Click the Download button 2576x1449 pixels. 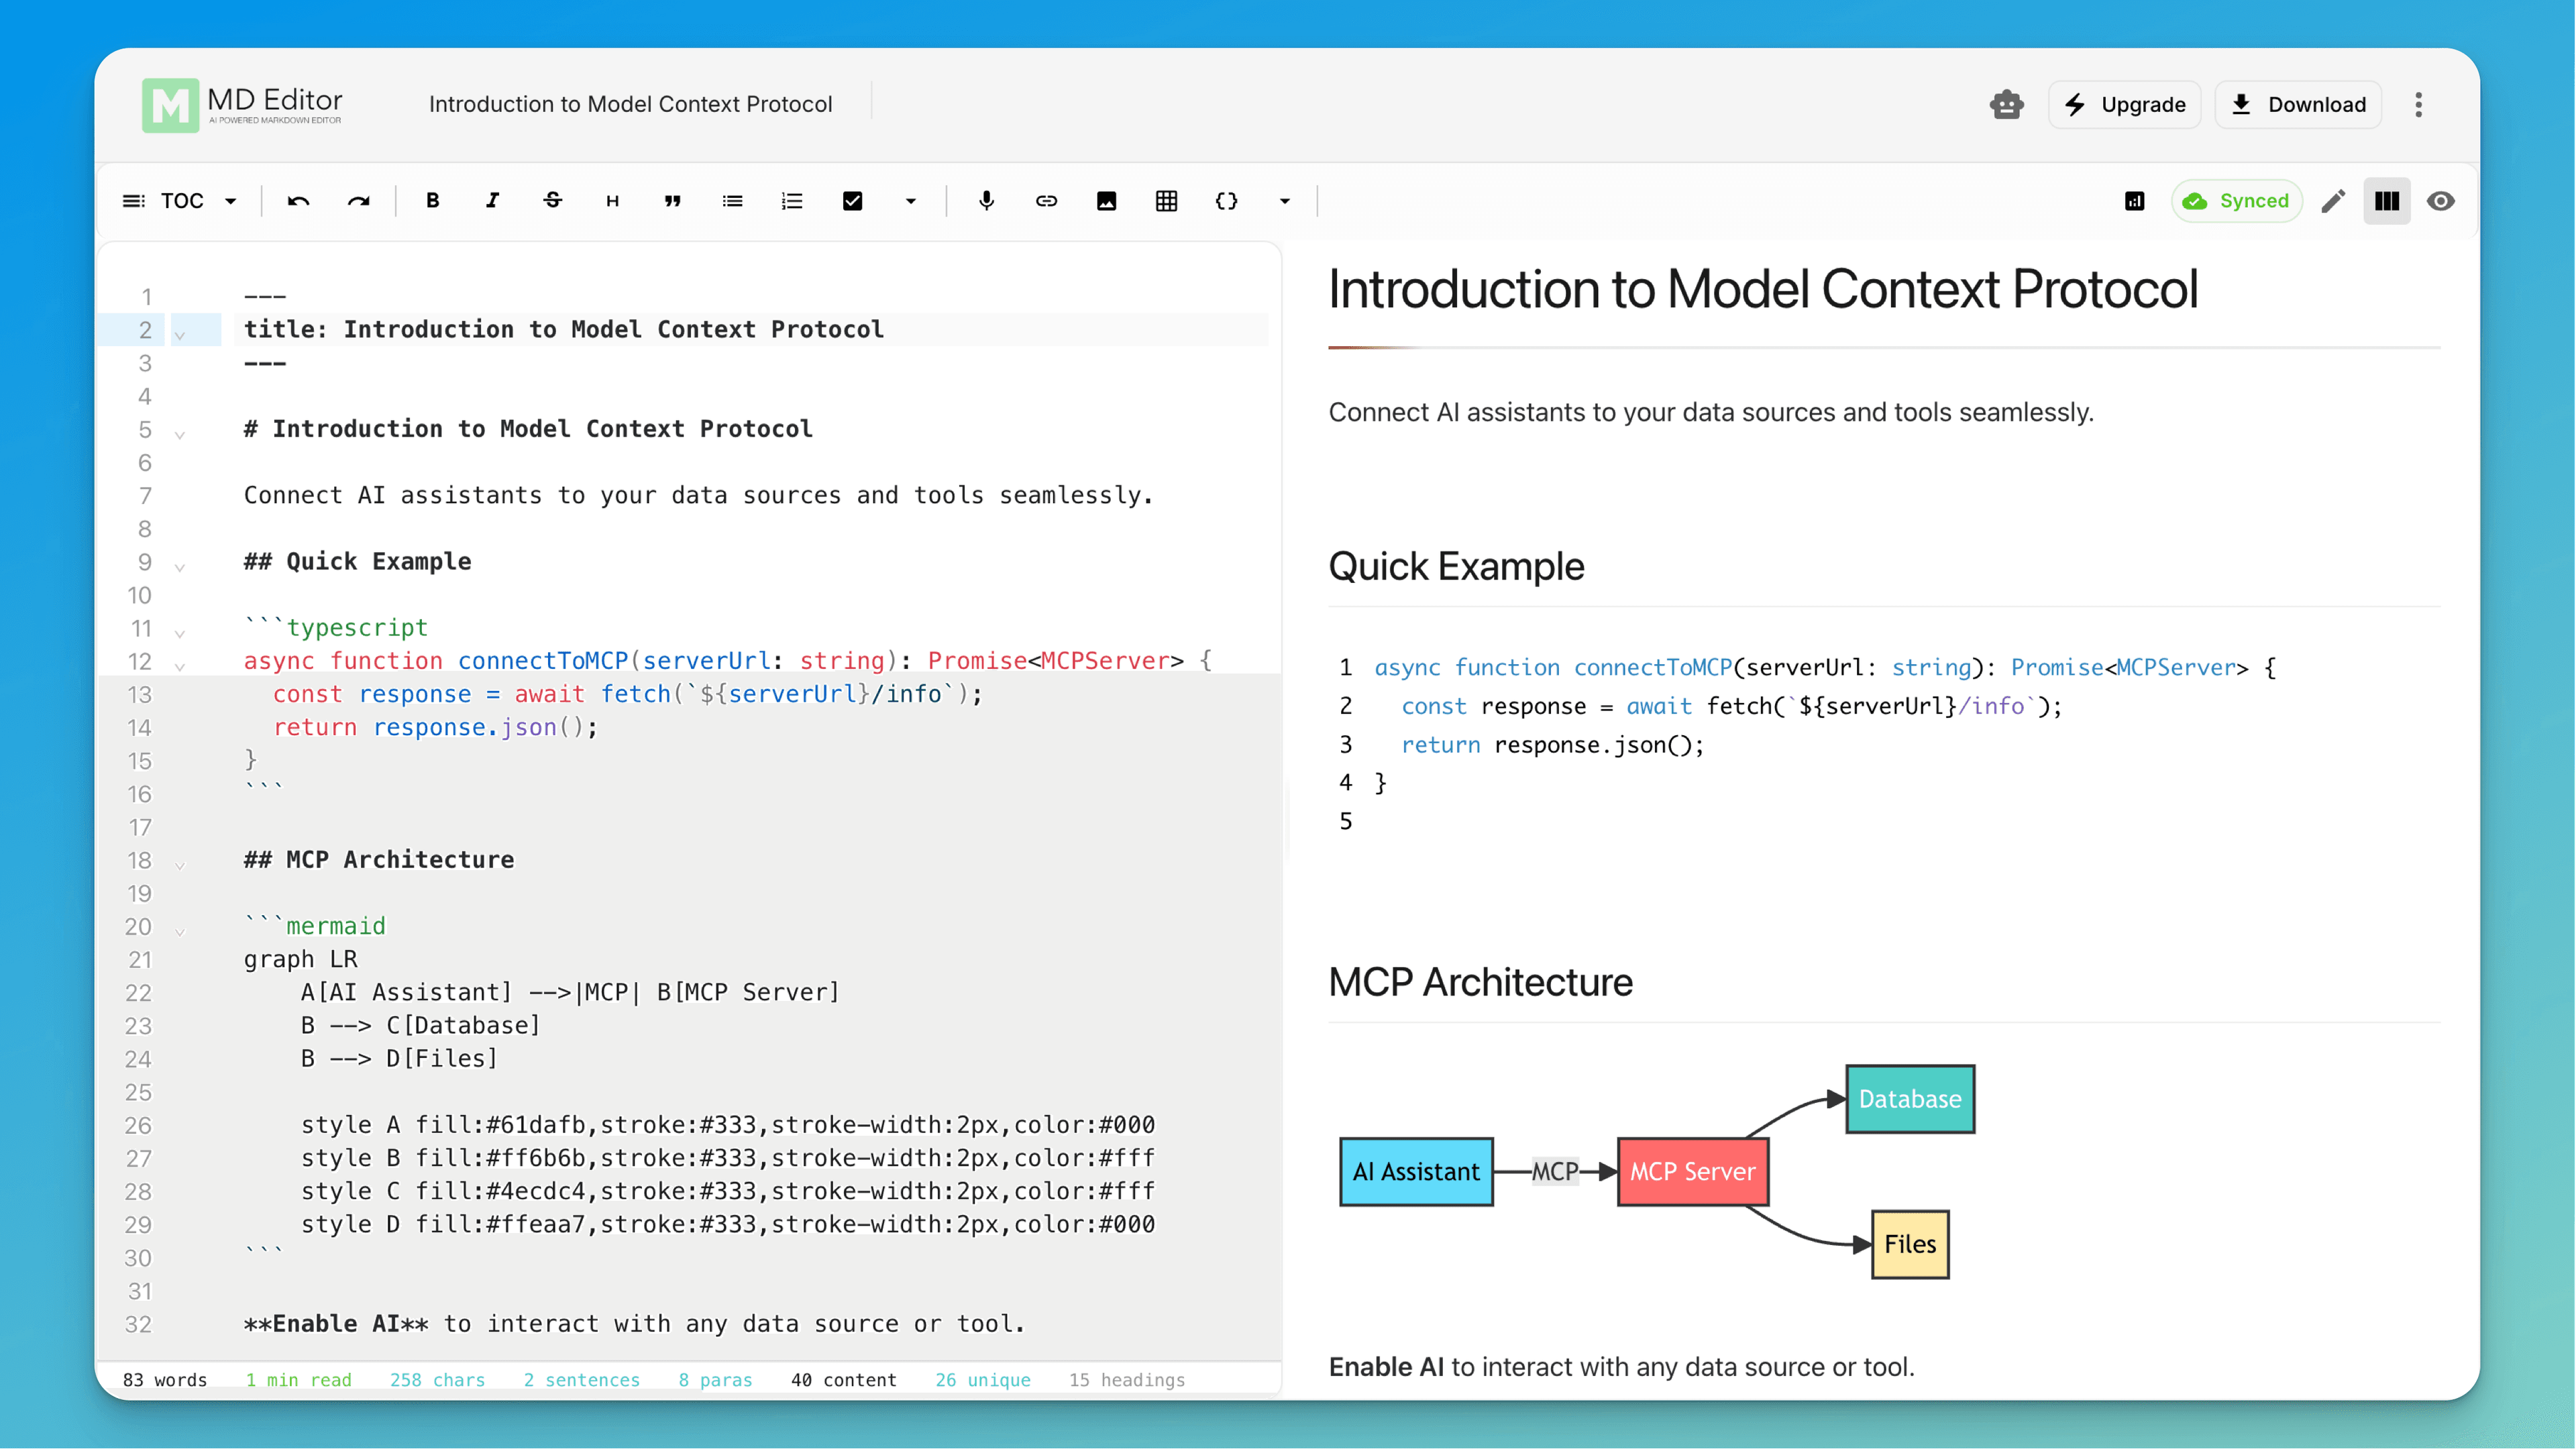click(x=2298, y=104)
